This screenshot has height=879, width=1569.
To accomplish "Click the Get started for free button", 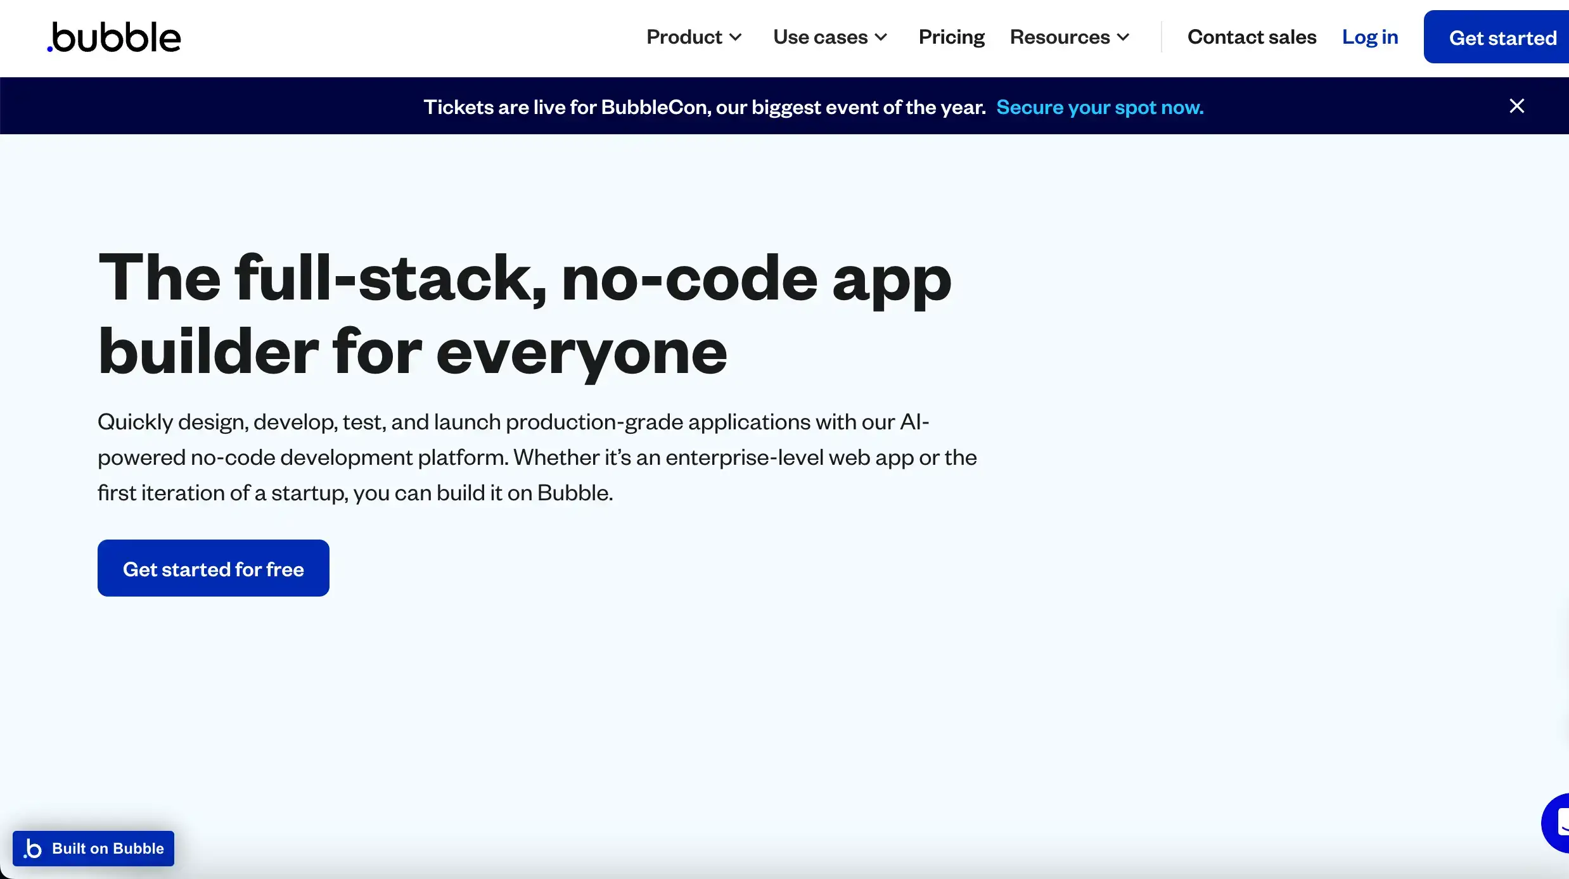I will tap(214, 568).
